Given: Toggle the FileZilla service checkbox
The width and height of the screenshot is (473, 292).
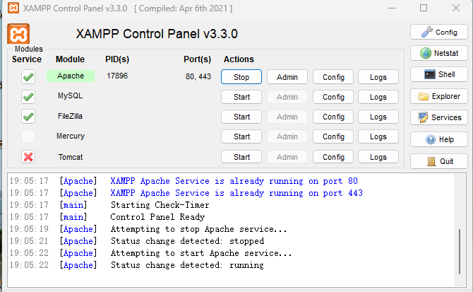Looking at the screenshot, I should pos(28,117).
